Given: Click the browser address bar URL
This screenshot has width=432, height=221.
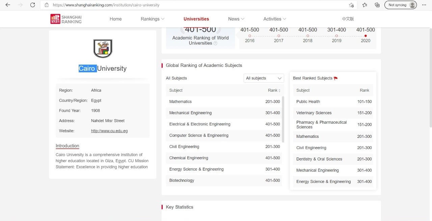Looking at the screenshot, I should (x=106, y=5).
